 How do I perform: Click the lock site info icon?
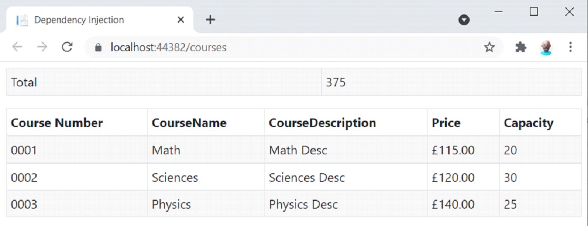(98, 47)
